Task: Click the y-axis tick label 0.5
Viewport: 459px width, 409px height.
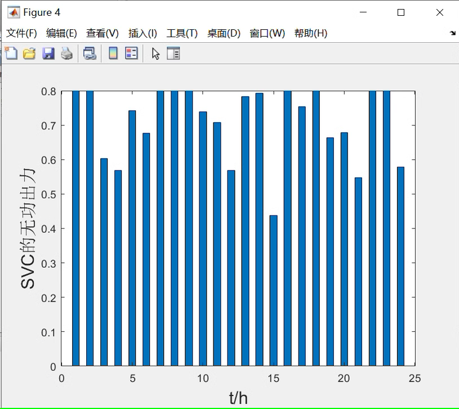Action: tap(48, 195)
